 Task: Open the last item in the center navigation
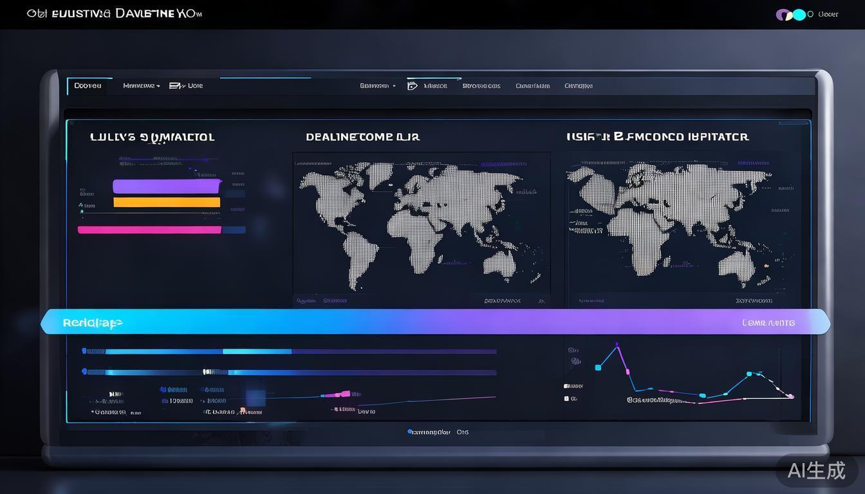click(x=578, y=86)
